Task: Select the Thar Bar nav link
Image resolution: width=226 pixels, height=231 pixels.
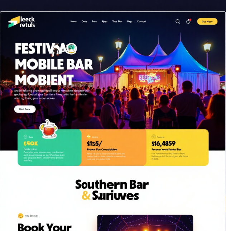Action: point(117,22)
